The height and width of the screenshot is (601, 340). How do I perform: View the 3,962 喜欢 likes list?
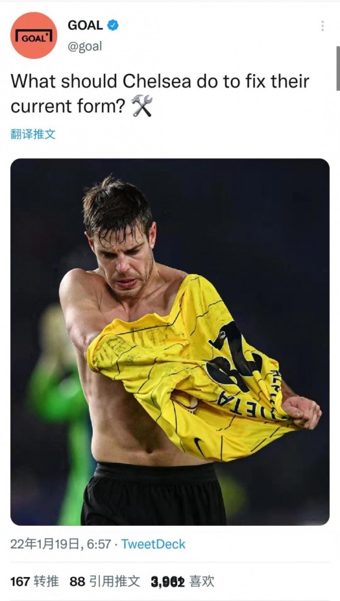(183, 581)
